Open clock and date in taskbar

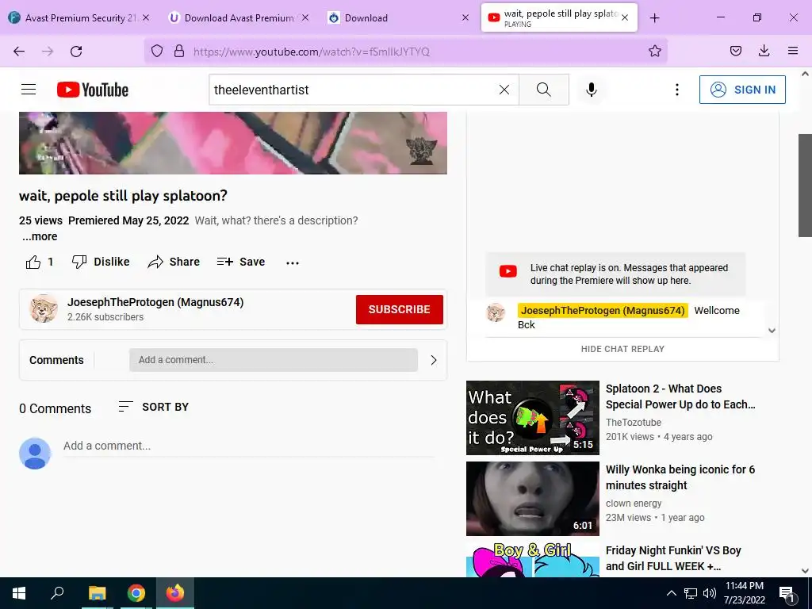pos(744,593)
